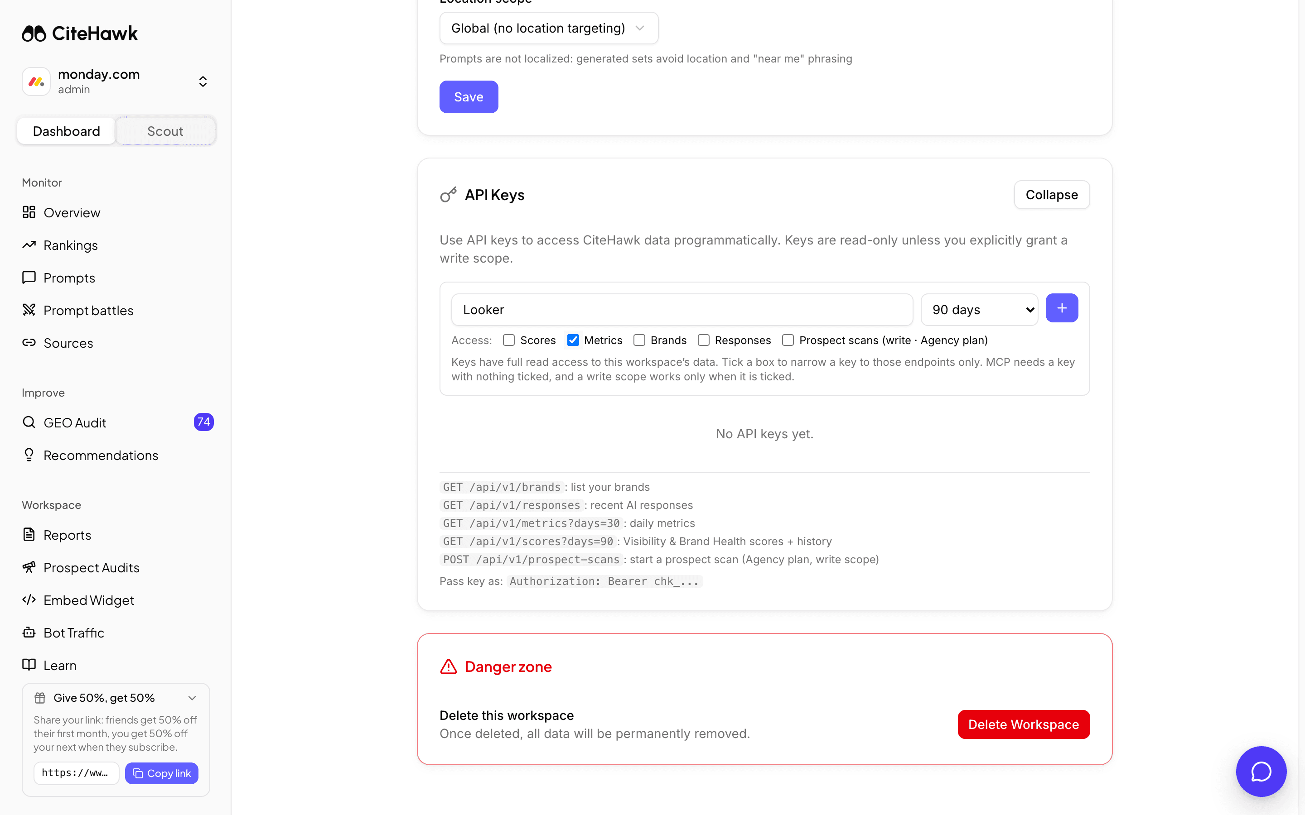Click the Prompt battles swords icon
Viewport: 1305px width, 815px height.
[x=29, y=310]
